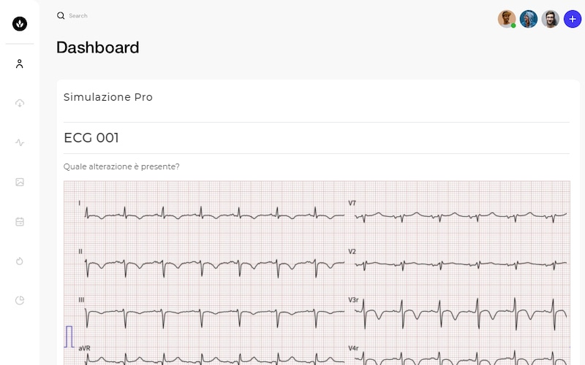Viewport: 585px width, 365px height.
Task: Open the cloud download sidebar icon
Action: (20, 103)
